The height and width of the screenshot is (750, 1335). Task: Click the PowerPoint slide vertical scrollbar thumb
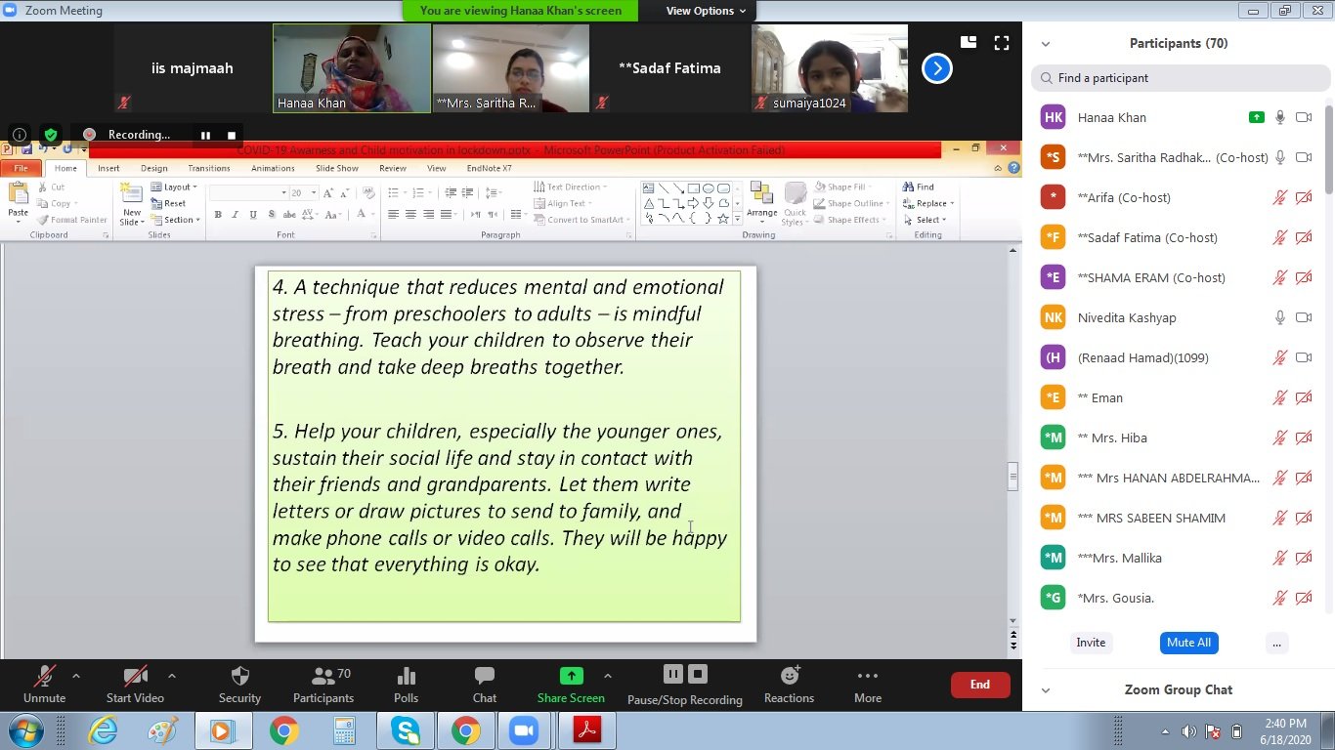1012,477
